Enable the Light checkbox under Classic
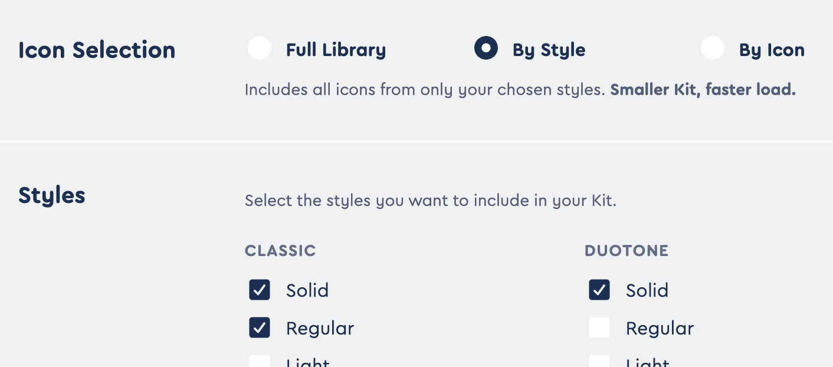 pyautogui.click(x=260, y=363)
